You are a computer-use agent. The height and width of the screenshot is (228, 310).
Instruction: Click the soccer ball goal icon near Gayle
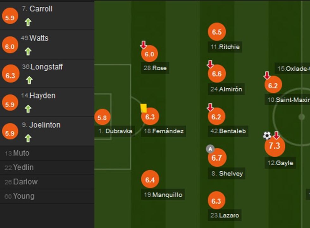click(267, 136)
